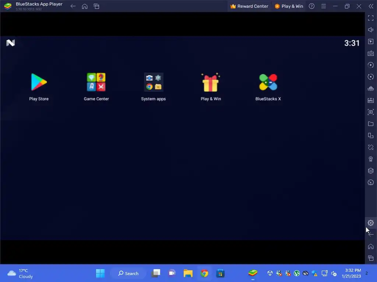This screenshot has width=377, height=282.
Task: Click the back arrow in title bar
Action: coord(73,6)
